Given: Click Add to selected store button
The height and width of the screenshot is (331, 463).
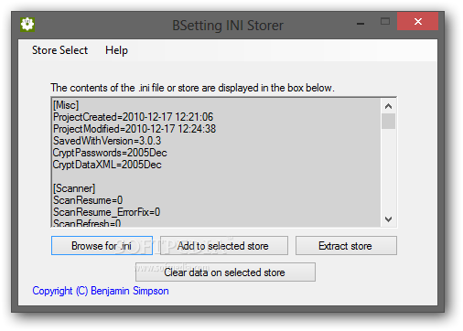Looking at the screenshot, I should coord(224,246).
